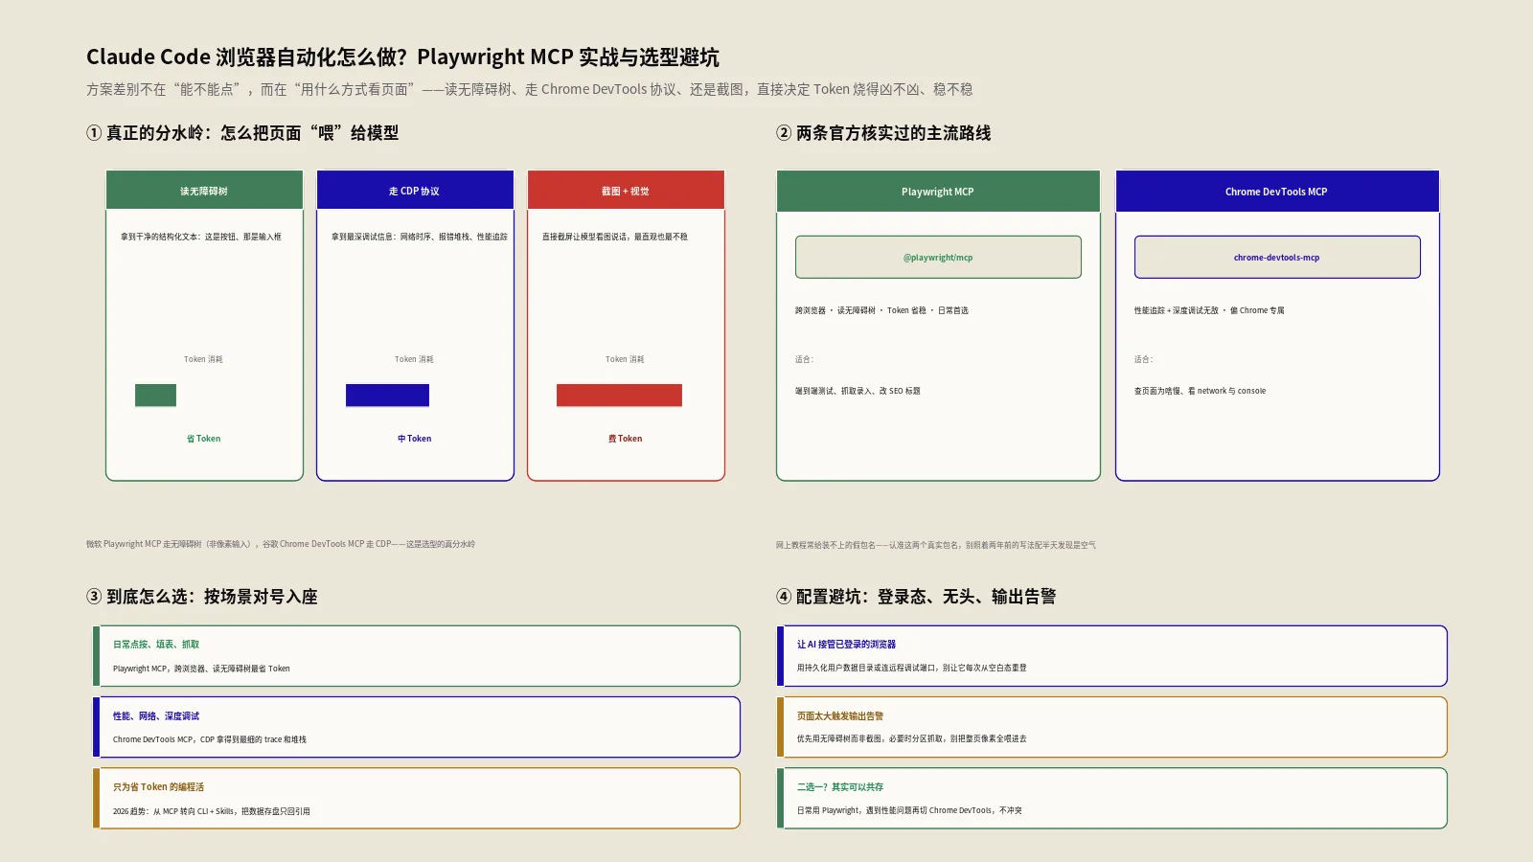Open the 日常点按、填表、抓取 scenario row title
Viewport: 1533px width, 862px height.
[x=156, y=645]
